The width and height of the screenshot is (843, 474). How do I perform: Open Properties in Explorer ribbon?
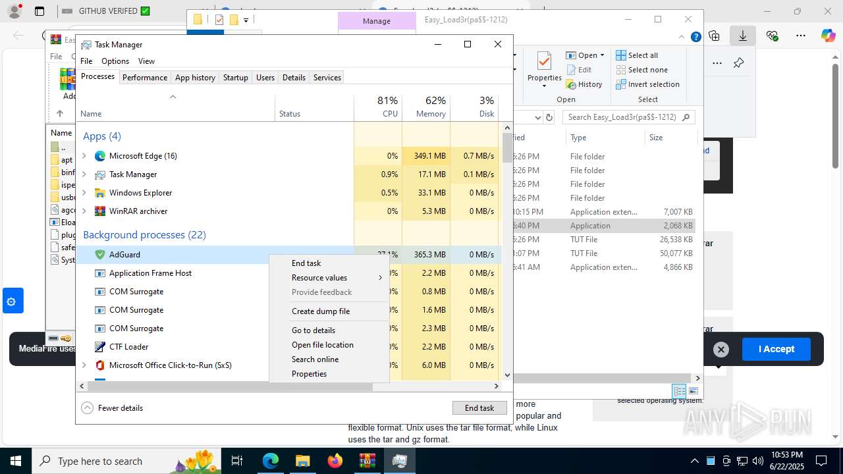click(544, 69)
